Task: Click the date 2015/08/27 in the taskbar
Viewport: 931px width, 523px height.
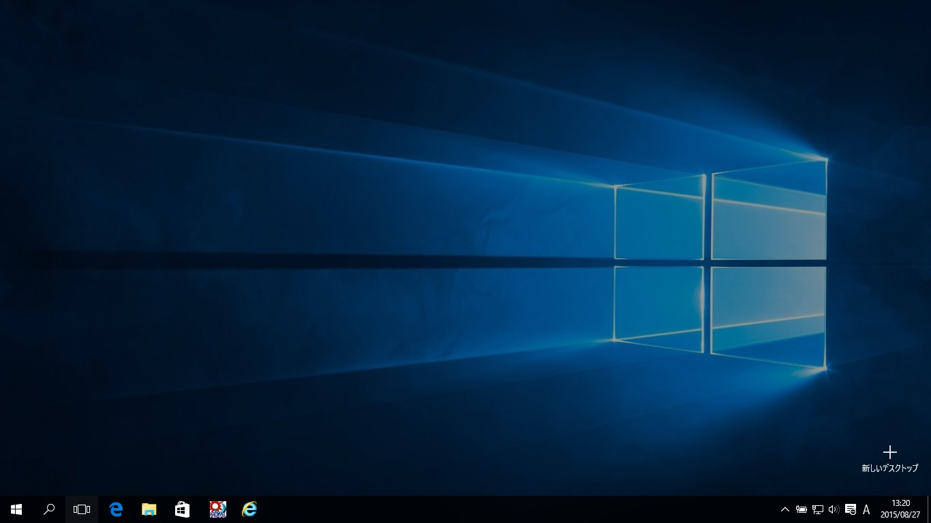Action: click(x=900, y=515)
